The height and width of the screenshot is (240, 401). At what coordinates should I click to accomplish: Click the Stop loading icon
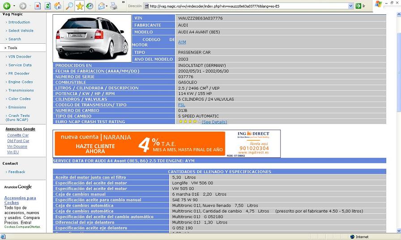[x=38, y=6]
